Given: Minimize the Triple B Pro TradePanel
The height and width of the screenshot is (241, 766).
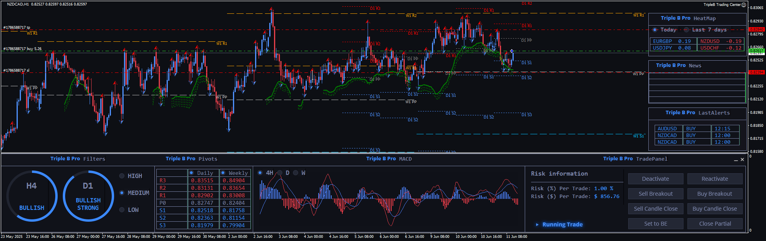Looking at the screenshot, I should coord(736,160).
